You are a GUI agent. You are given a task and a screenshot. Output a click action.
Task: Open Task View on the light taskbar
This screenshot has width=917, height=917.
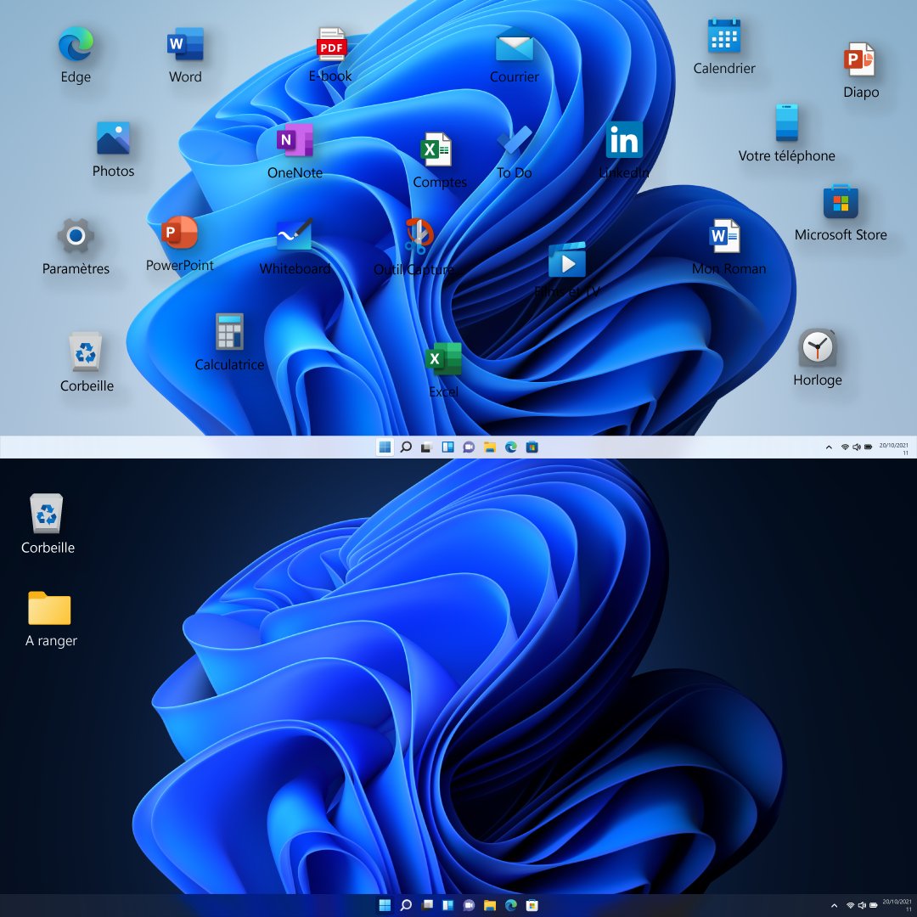click(426, 448)
